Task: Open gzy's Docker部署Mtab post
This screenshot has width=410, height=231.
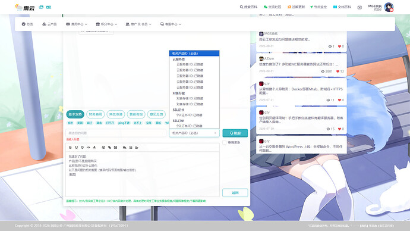Action: 301,91
